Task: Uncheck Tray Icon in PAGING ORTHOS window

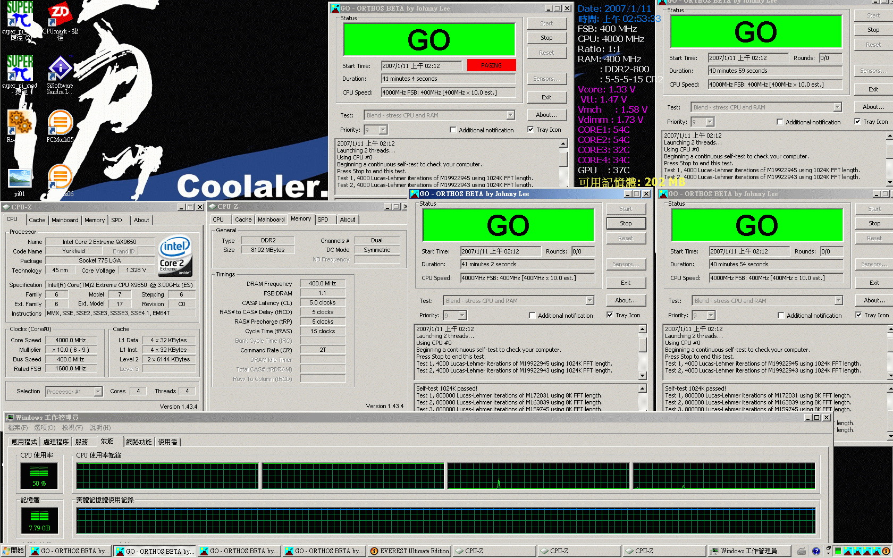Action: pos(530,129)
